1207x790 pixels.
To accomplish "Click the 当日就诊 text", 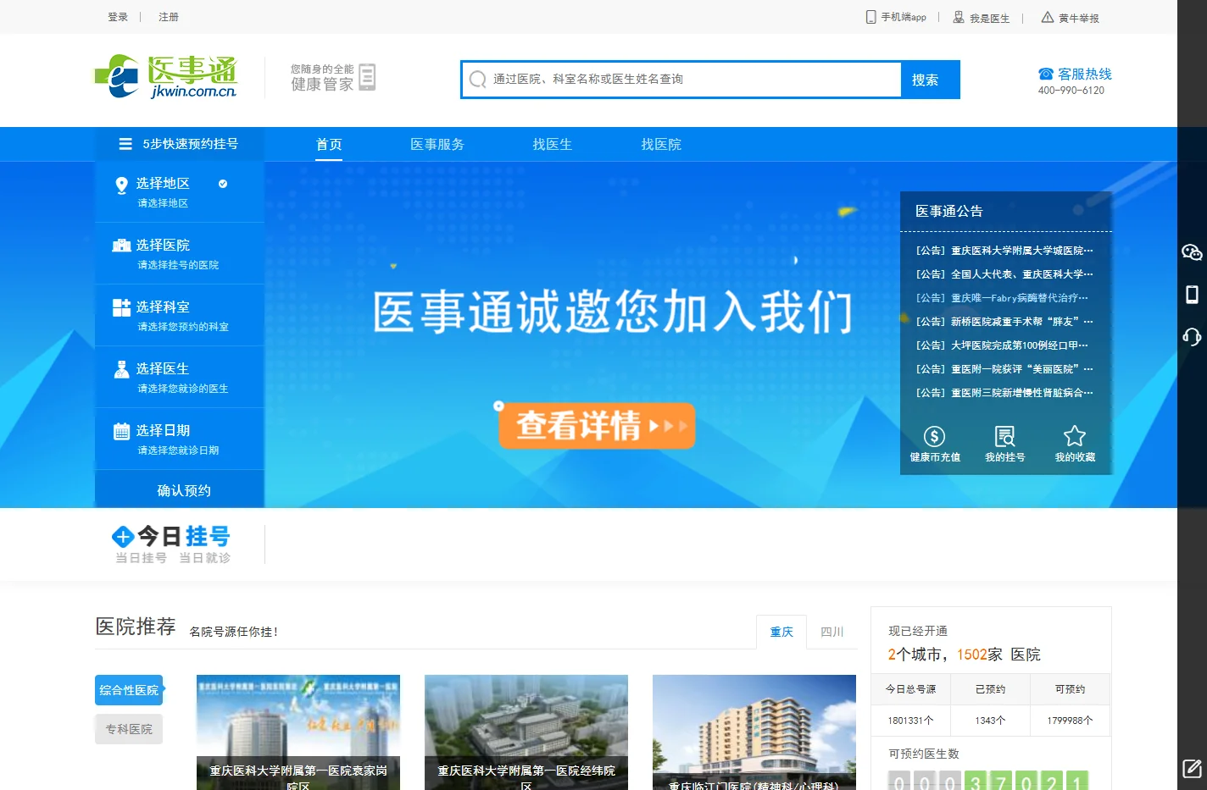I will pos(205,558).
